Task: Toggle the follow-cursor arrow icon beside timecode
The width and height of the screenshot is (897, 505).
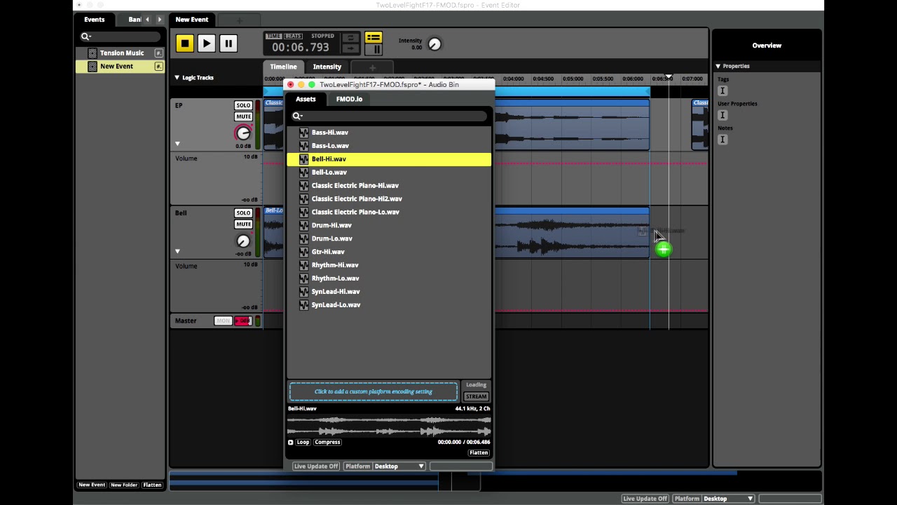Action: pyautogui.click(x=350, y=48)
